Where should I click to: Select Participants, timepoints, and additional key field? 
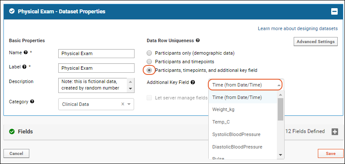[149, 70]
